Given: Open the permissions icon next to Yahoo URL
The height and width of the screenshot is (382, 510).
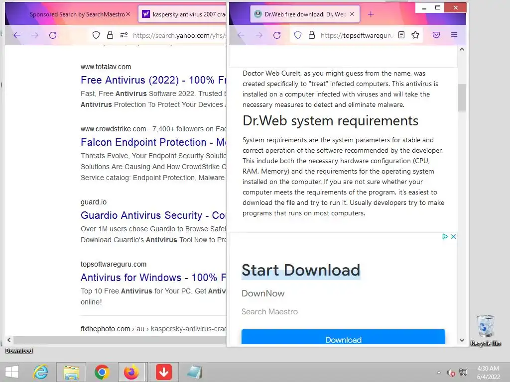Looking at the screenshot, I should (x=124, y=35).
